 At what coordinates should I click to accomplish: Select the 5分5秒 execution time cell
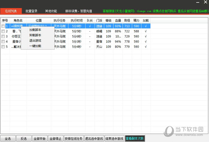(77, 31)
